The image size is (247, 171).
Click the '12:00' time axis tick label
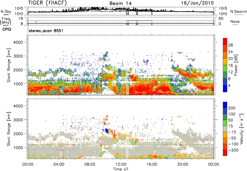(121, 165)
